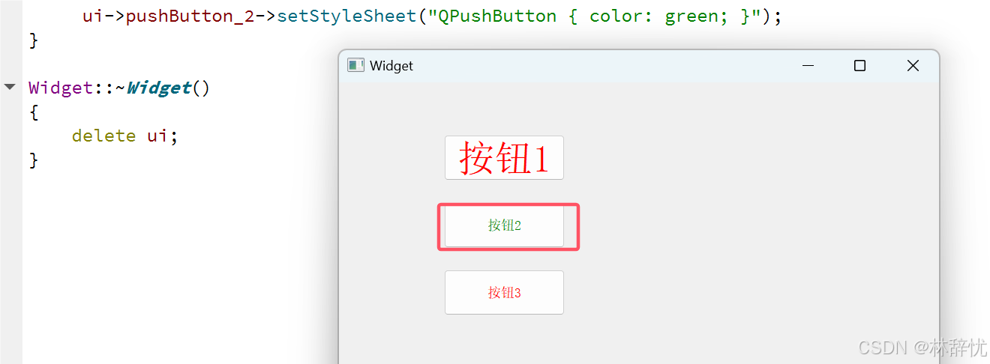Image resolution: width=990 pixels, height=364 pixels.
Task: Click the closing brace below delete ui
Action: [x=33, y=160]
